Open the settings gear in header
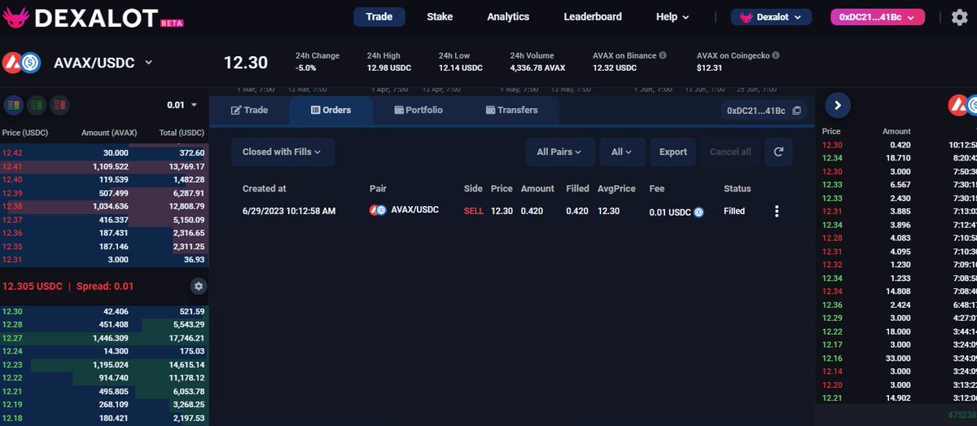Viewport: 977px width, 426px height. click(959, 16)
